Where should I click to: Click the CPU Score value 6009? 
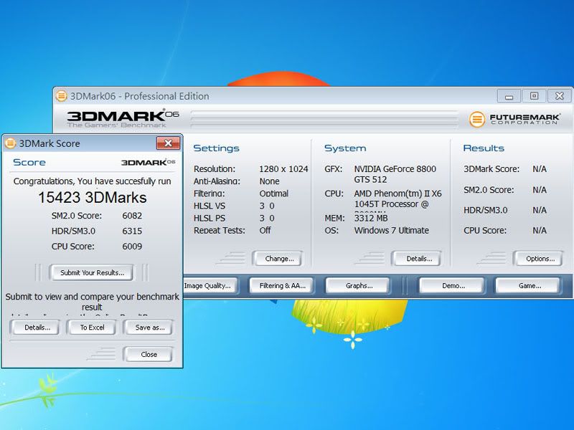pyautogui.click(x=132, y=247)
